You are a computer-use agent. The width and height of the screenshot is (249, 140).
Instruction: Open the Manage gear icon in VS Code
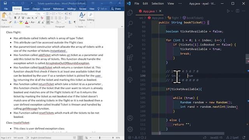click(130, 129)
